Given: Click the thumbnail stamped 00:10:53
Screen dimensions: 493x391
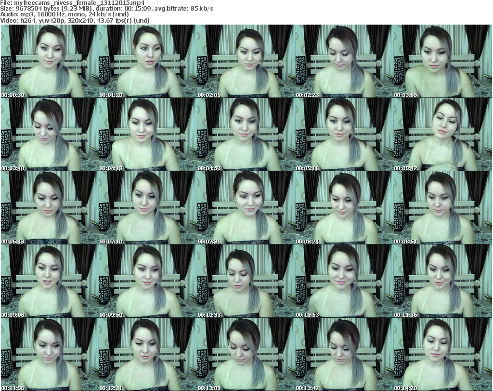Looking at the screenshot, I should tap(345, 281).
